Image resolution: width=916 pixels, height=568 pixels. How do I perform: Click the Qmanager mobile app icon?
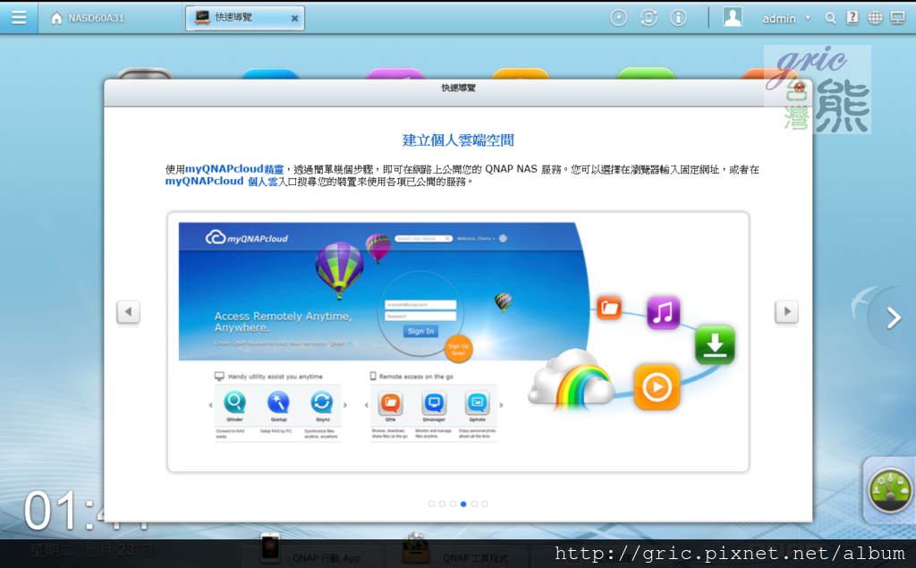(434, 403)
